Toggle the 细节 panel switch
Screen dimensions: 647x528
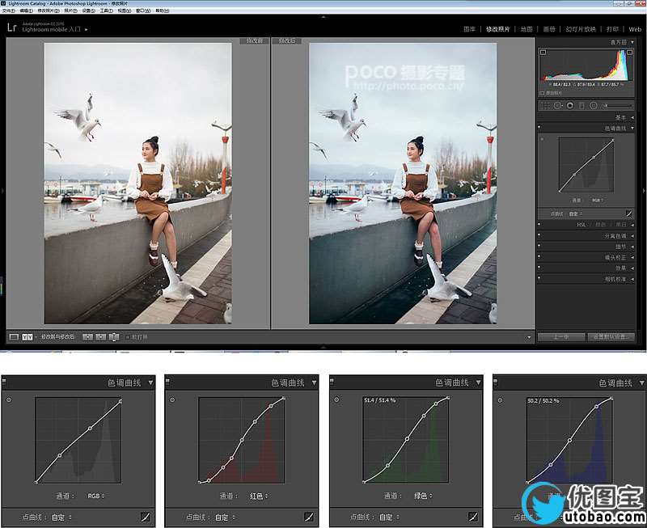point(539,247)
